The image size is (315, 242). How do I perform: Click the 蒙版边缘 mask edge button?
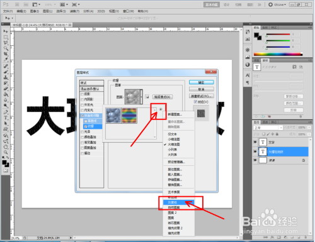(294, 96)
